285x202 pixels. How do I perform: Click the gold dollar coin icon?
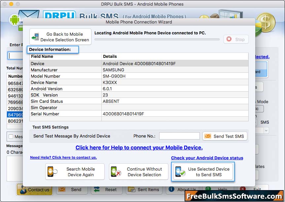pos(266,22)
